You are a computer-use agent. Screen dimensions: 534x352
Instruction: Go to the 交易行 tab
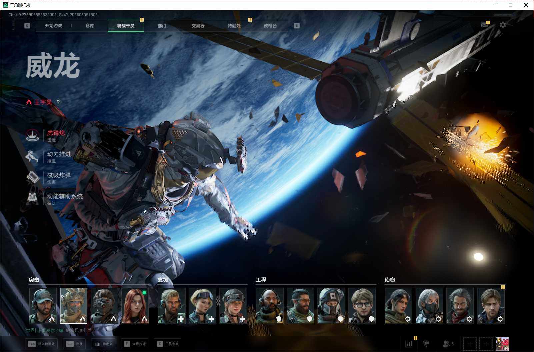tap(198, 26)
